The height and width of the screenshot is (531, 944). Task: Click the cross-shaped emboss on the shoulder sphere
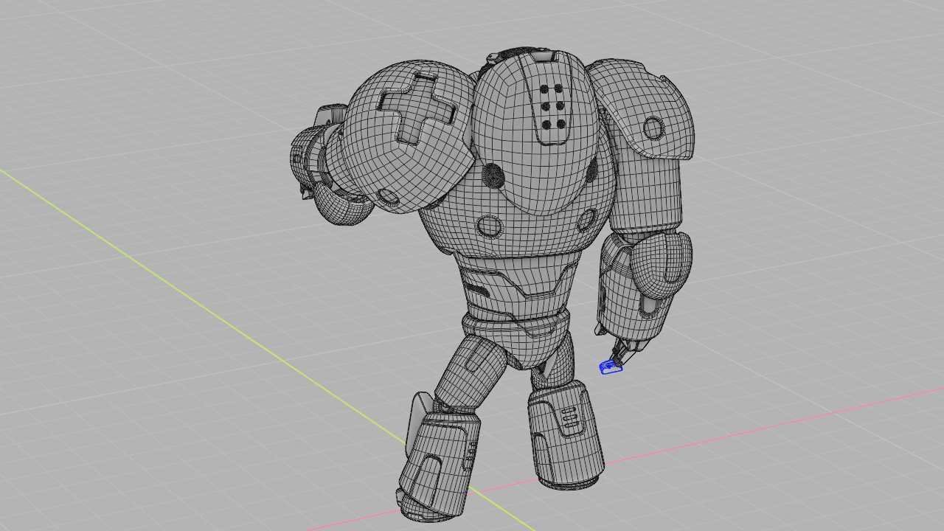coord(418,108)
